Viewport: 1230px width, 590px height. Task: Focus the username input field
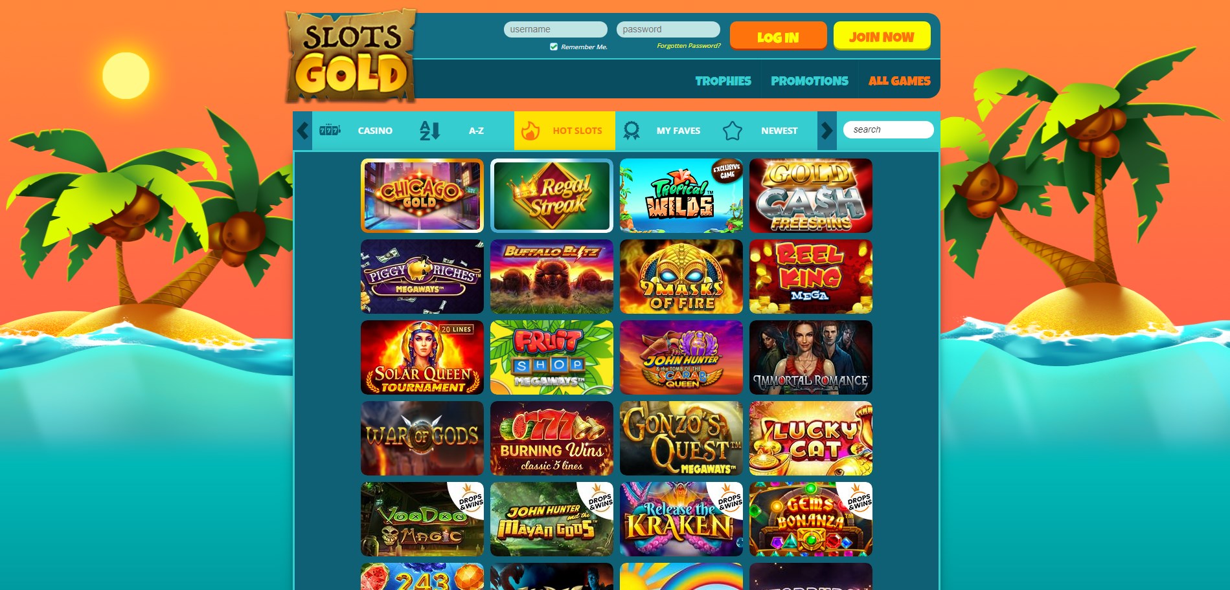[x=556, y=29]
